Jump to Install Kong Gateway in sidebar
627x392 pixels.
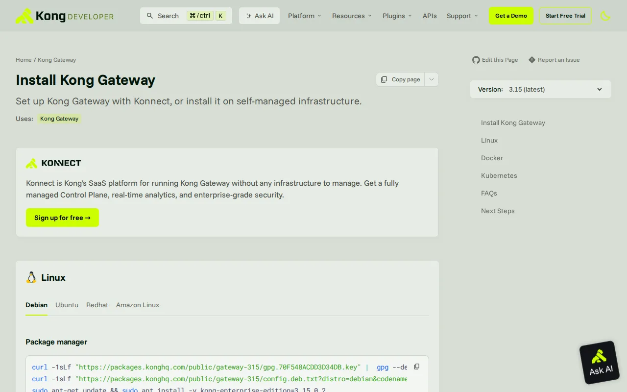point(513,122)
